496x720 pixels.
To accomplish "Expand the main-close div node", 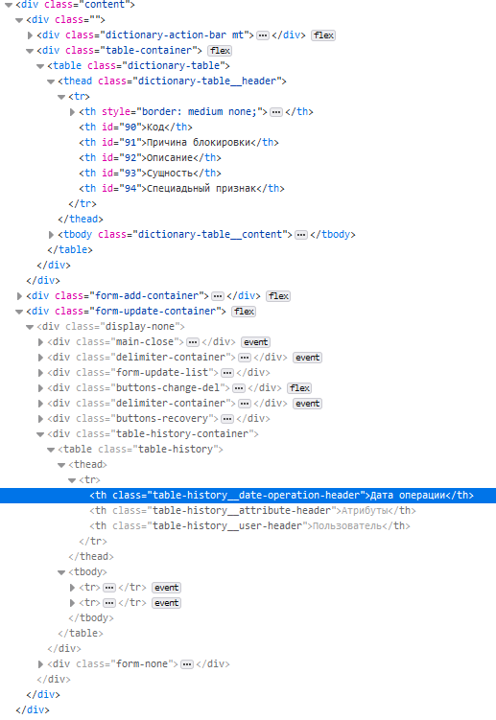I will coord(40,342).
